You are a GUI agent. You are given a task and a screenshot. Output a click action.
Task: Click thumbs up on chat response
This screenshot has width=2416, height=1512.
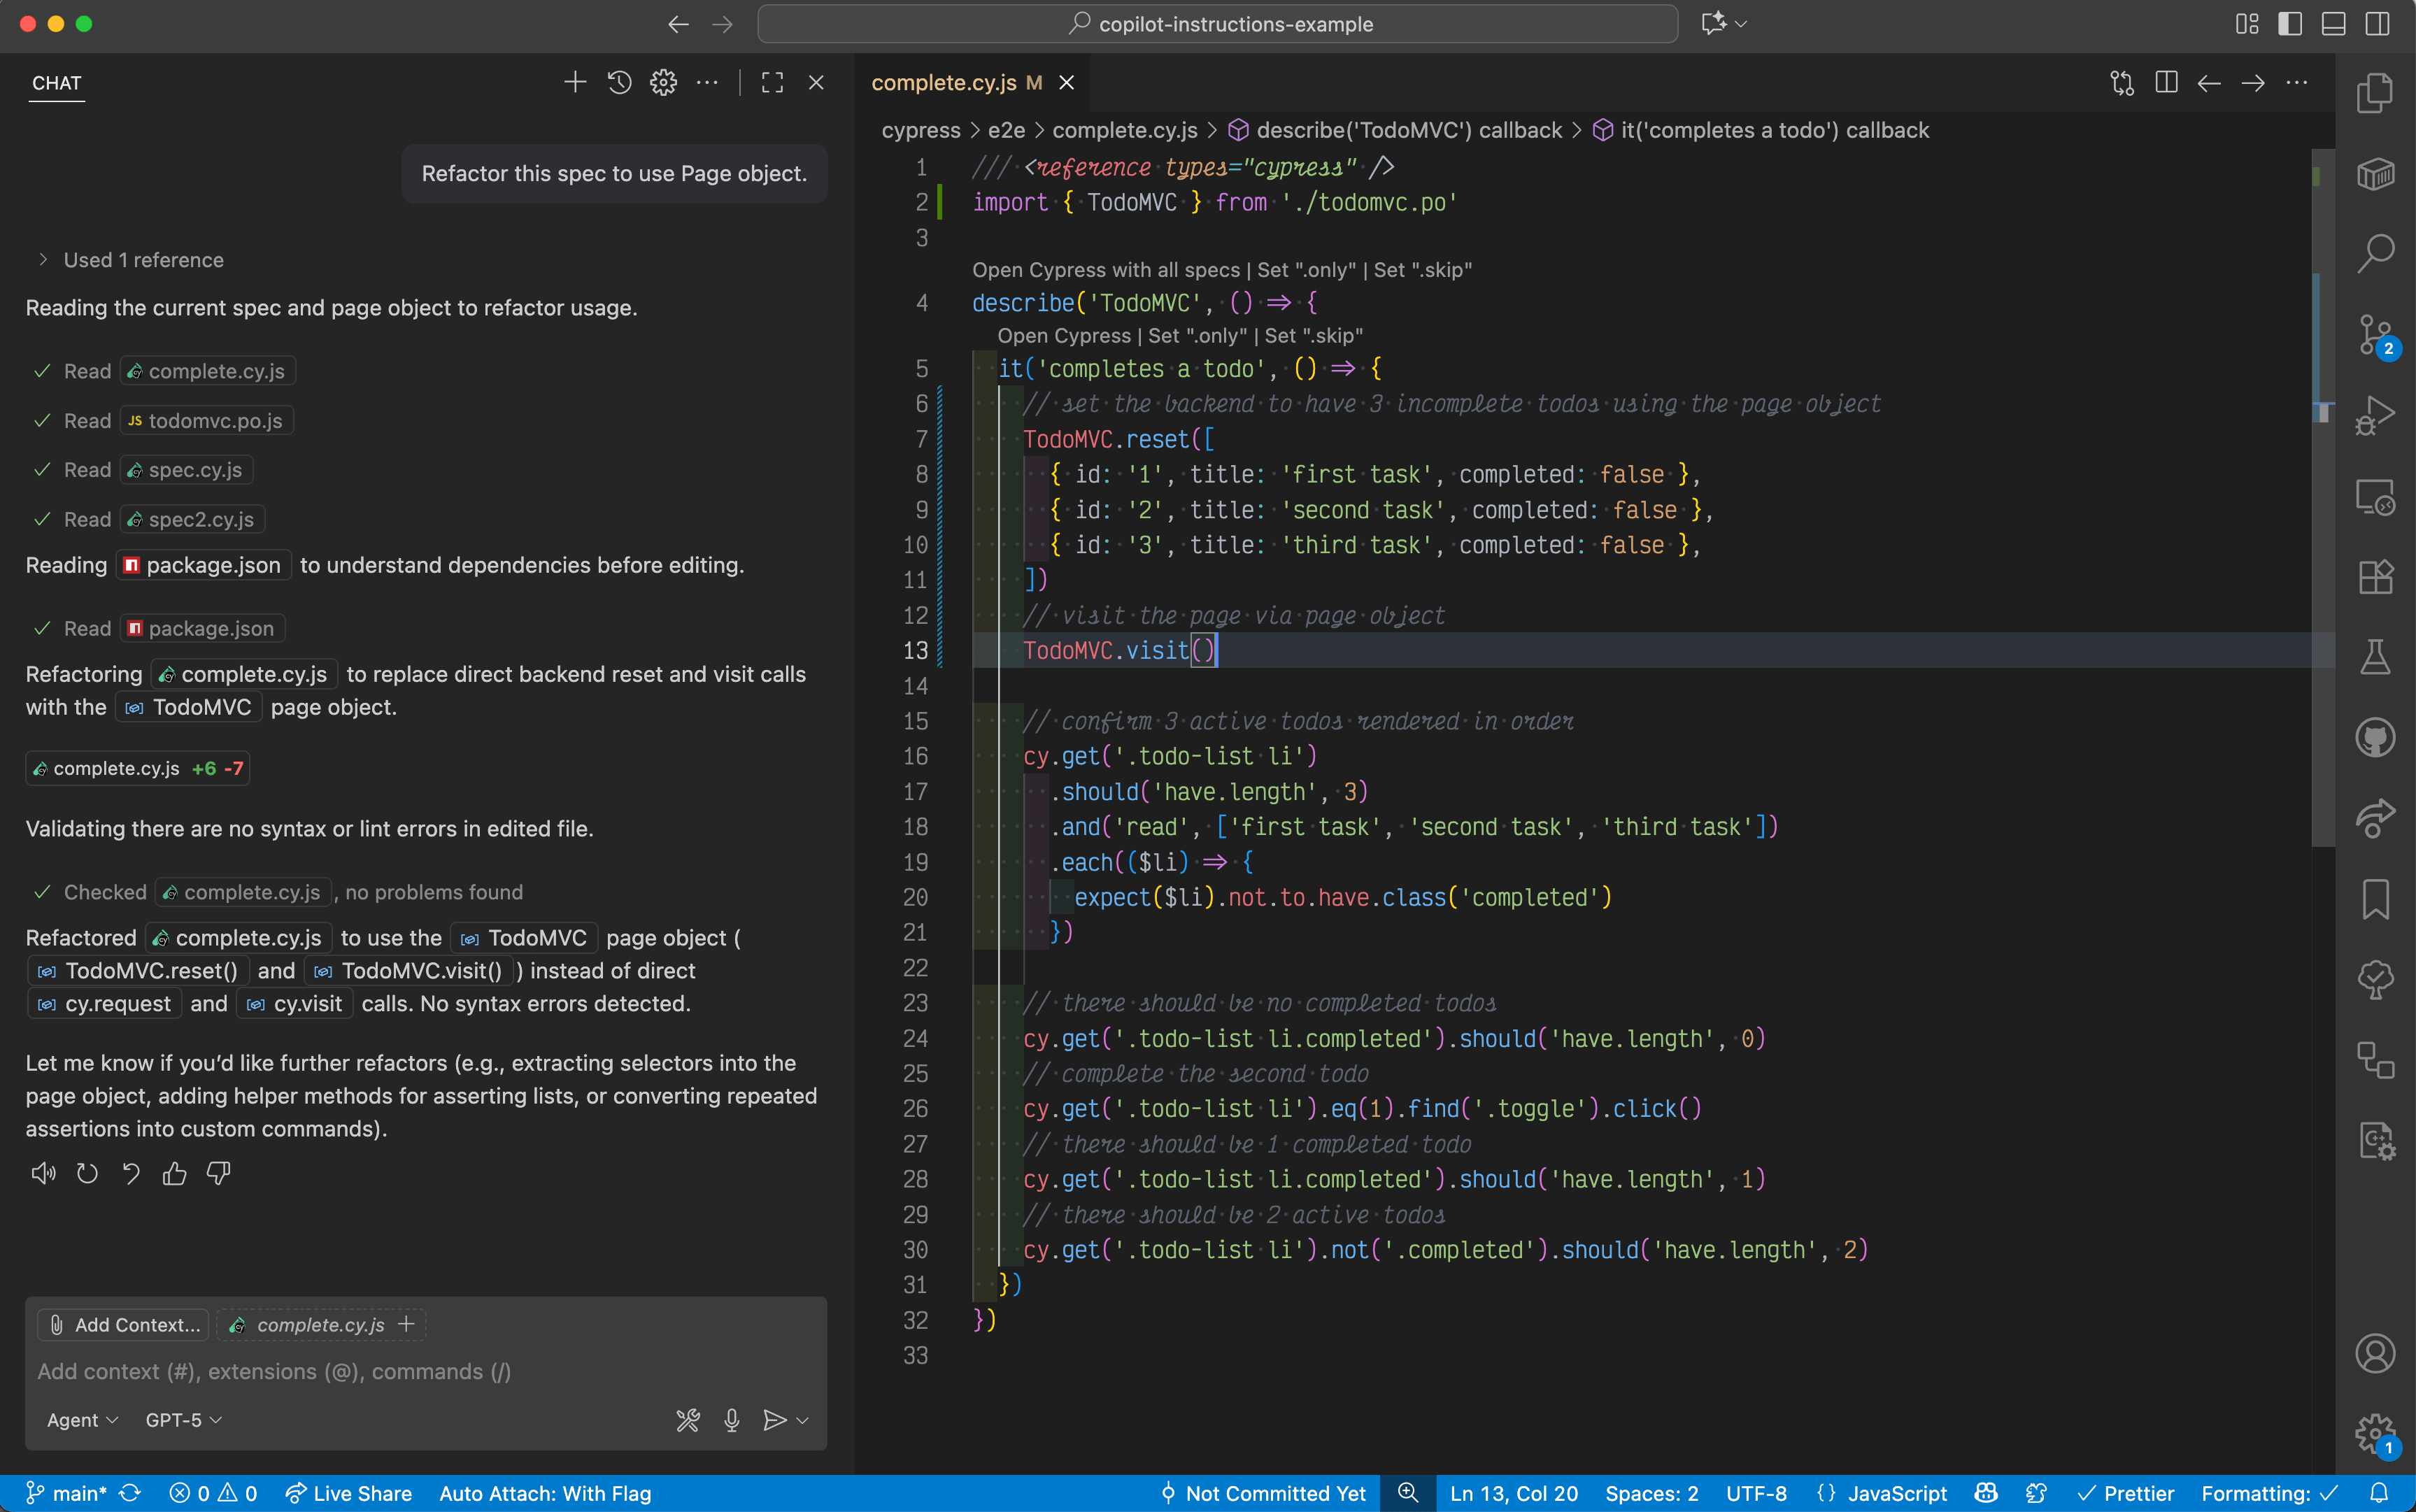[174, 1173]
